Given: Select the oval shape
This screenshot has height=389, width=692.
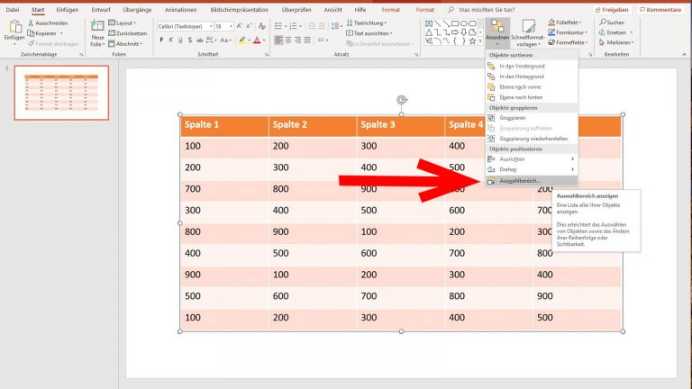Looking at the screenshot, I should pyautogui.click(x=464, y=23).
